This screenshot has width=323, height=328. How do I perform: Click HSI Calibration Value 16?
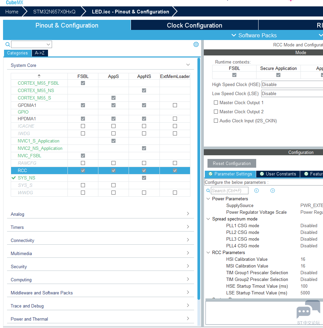click(x=303, y=259)
